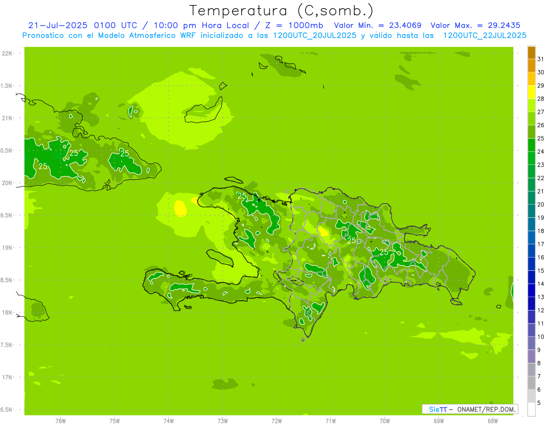This screenshot has width=553, height=427.
Task: Click the legend value 12
Action: point(541,310)
